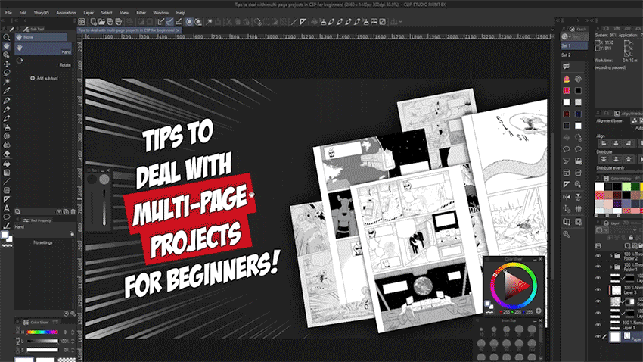Toggle visibility of Folder 1 layer
643x362 pixels.
coord(598,267)
